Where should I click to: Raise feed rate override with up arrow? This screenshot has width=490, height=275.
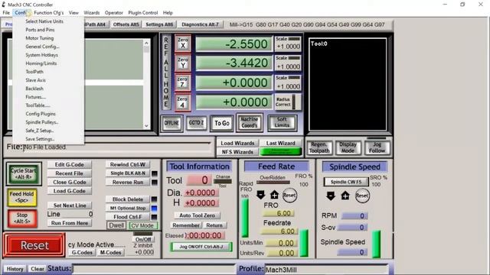(x=274, y=196)
